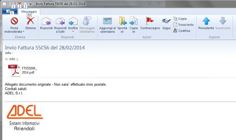The height and width of the screenshot is (140, 236).
Task: Click Rispondi a tutti icon
Action: click(x=60, y=21)
